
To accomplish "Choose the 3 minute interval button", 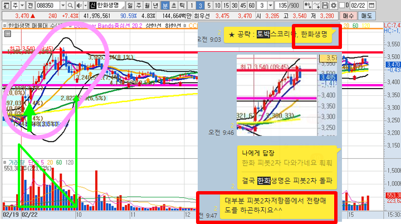I will pyautogui.click(x=200, y=6).
